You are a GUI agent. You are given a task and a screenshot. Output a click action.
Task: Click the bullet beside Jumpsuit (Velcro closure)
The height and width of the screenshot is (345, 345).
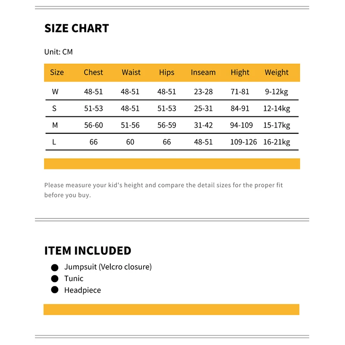(54, 267)
